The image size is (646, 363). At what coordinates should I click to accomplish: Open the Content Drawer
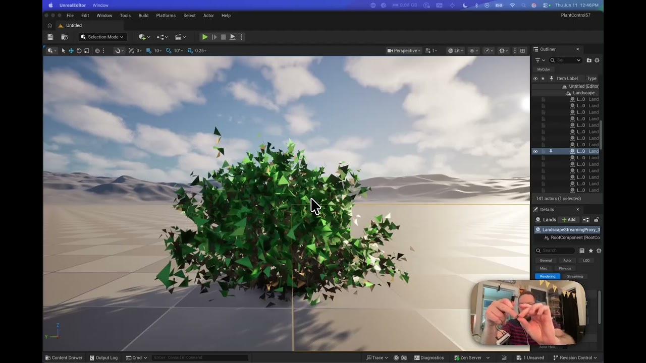[64, 358]
